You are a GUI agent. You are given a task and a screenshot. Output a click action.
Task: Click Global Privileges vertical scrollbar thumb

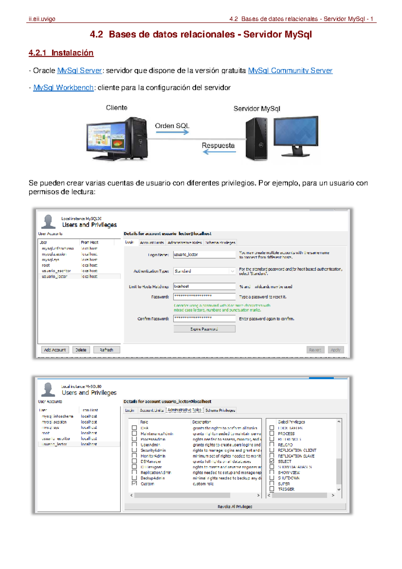pos(339,471)
